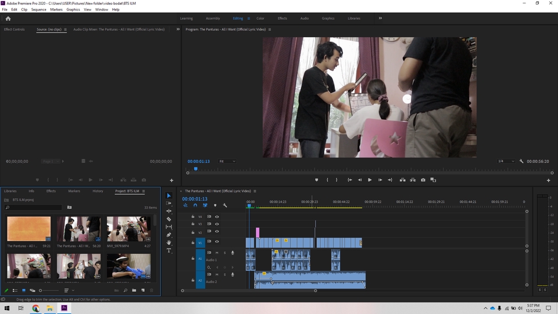Click Program monitor Extract button

(x=413, y=180)
